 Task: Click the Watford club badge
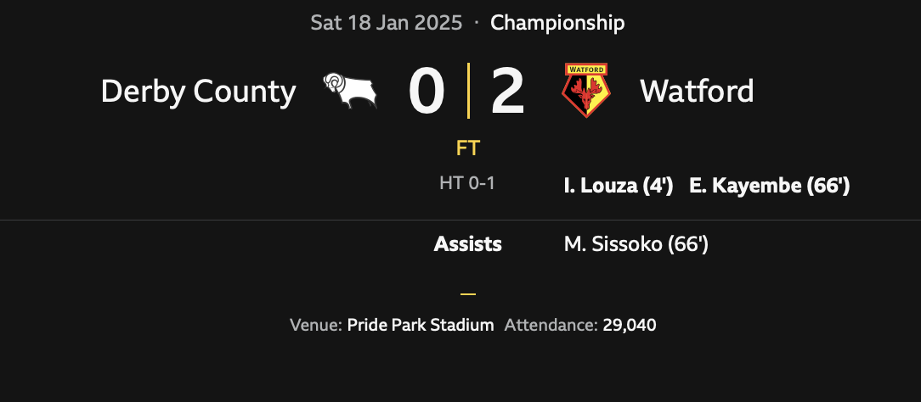(586, 91)
